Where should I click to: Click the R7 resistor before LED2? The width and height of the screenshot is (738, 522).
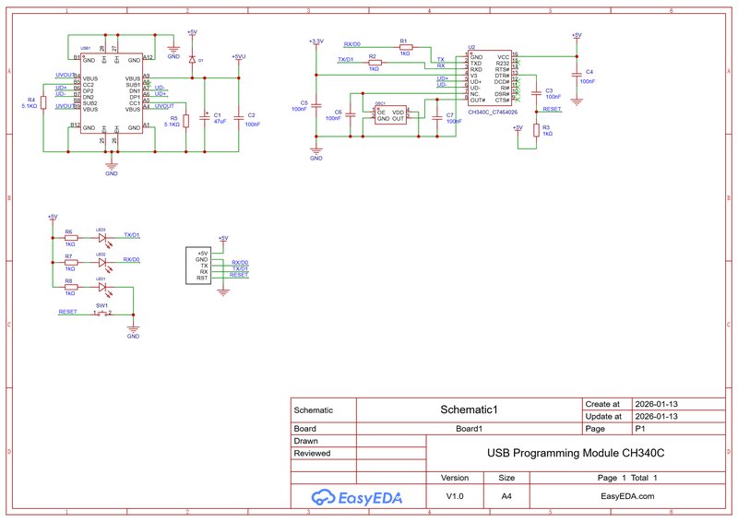[x=71, y=263]
